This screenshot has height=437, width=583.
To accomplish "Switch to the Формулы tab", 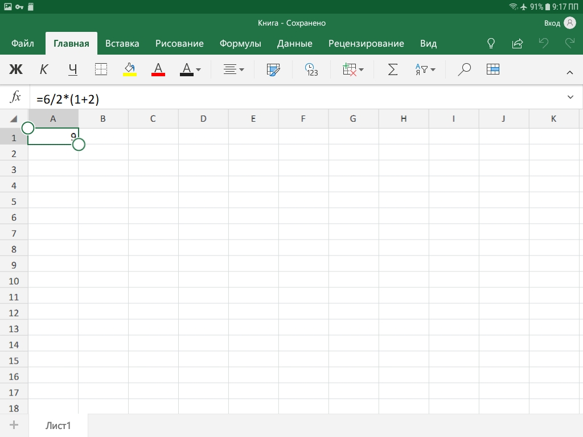I will (x=240, y=44).
